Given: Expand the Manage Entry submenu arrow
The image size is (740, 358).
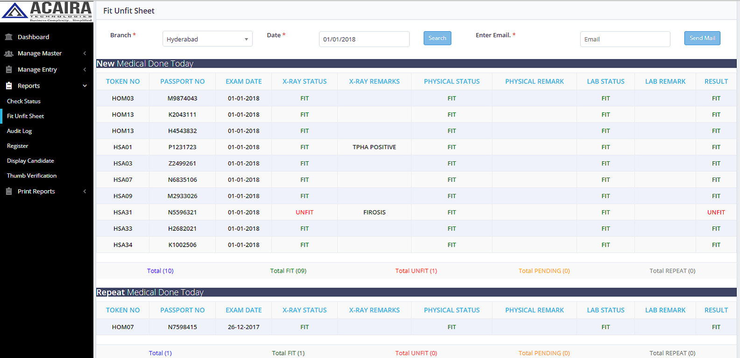Looking at the screenshot, I should (x=85, y=69).
